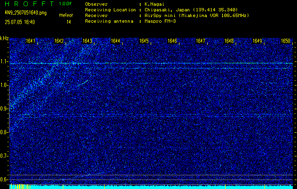Click the 1650 time marker
The height and width of the screenshot is (189, 297).
click(x=286, y=41)
